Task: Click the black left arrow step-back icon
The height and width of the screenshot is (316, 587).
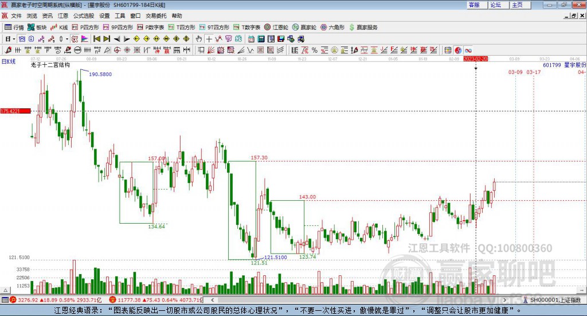Action: point(117,39)
